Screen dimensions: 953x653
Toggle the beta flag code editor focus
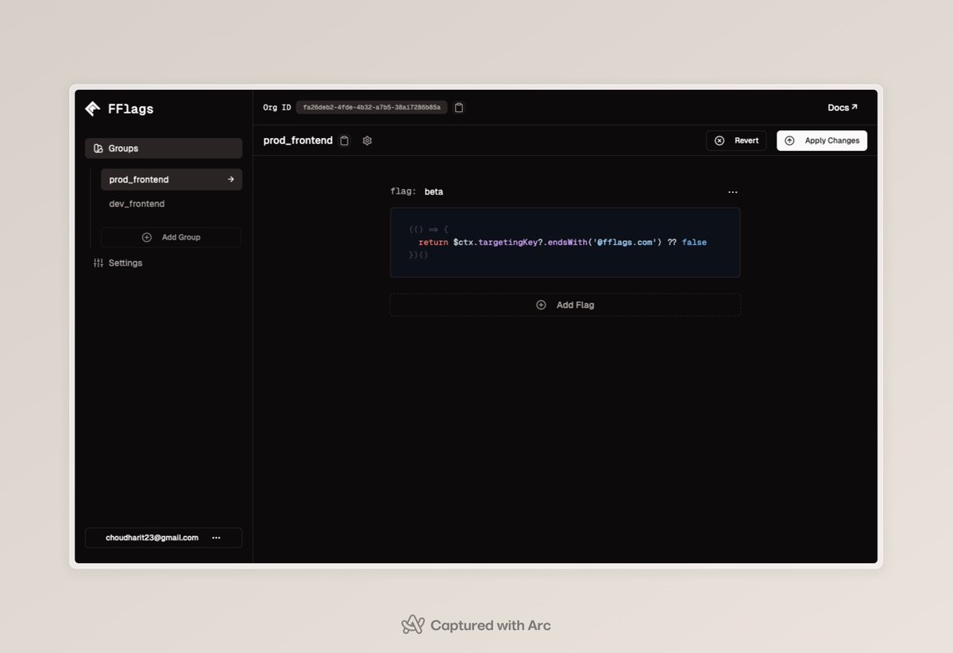(564, 242)
